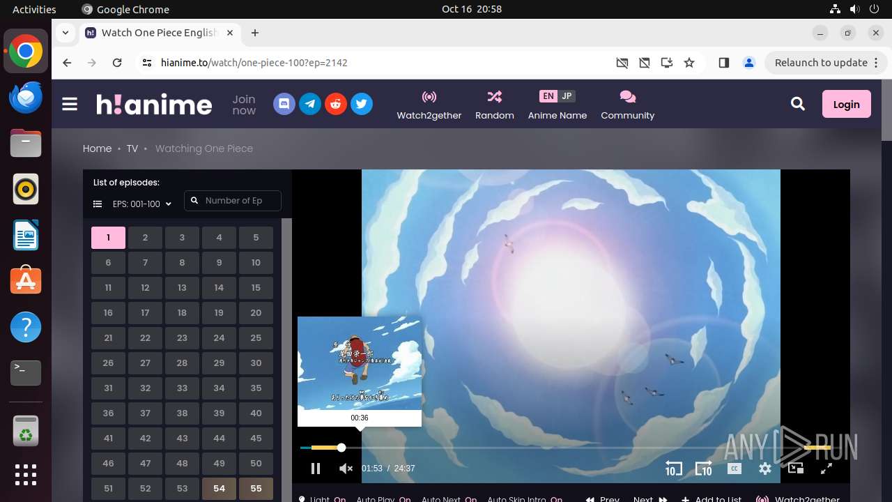Select episode 25
Screen dimensions: 892x502
[x=256, y=338]
